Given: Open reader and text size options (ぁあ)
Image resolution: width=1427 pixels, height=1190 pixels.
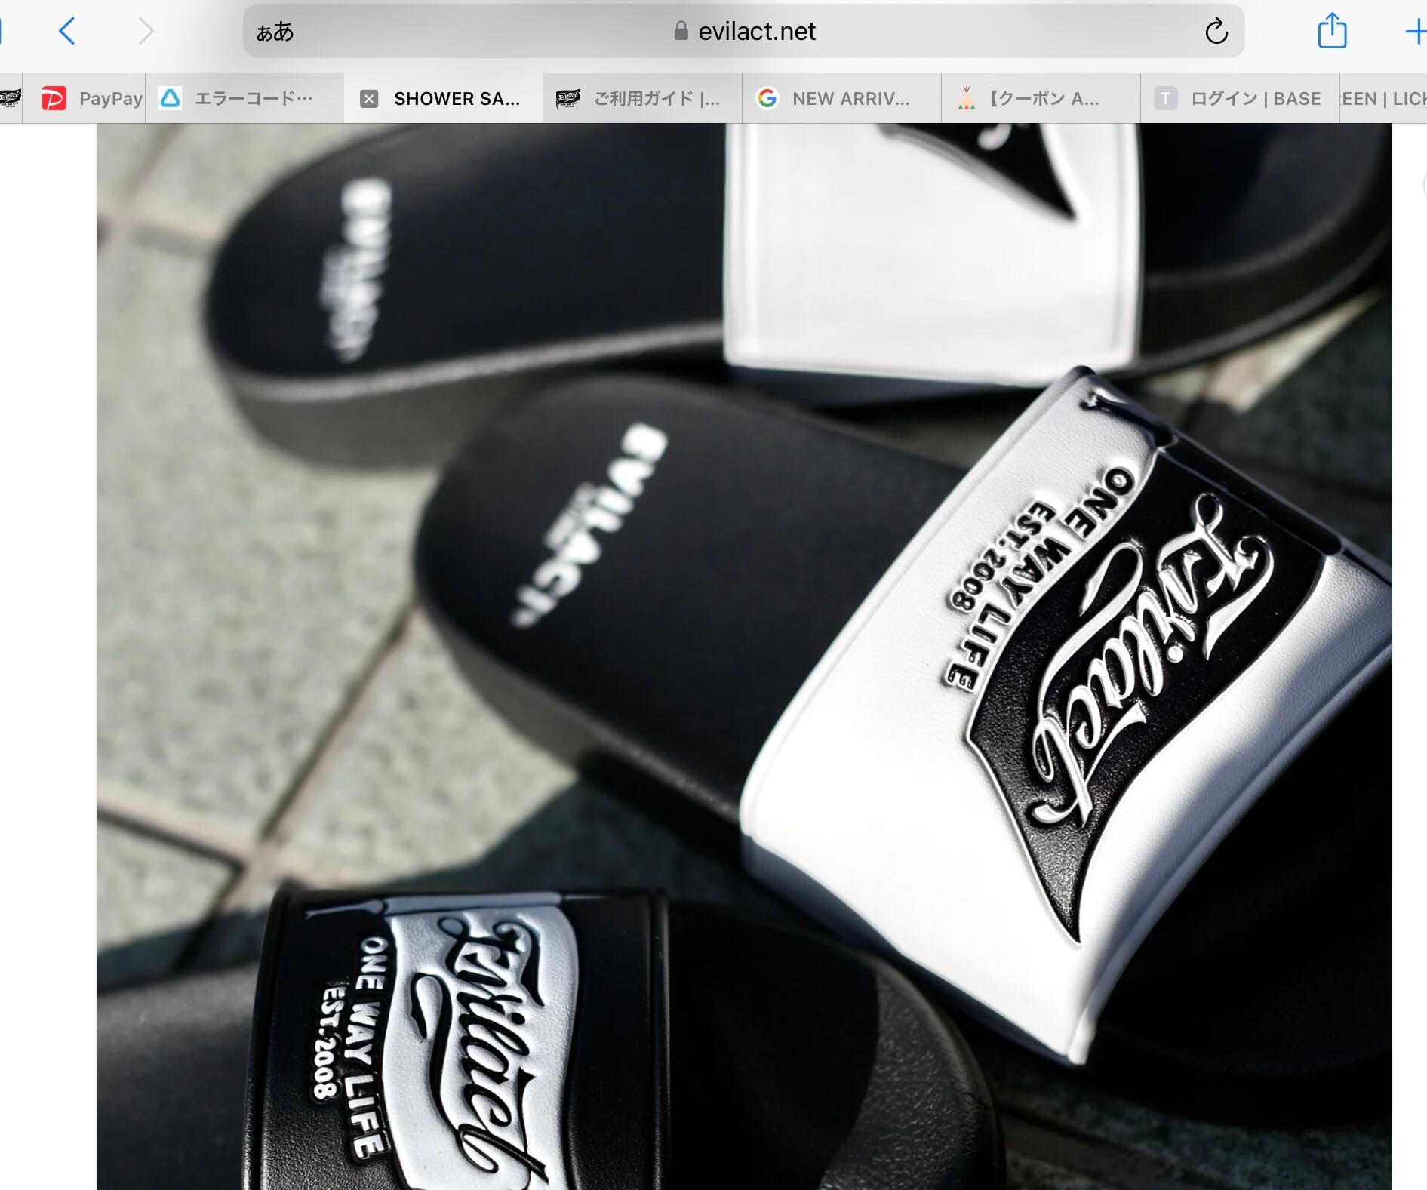Looking at the screenshot, I should 275,32.
